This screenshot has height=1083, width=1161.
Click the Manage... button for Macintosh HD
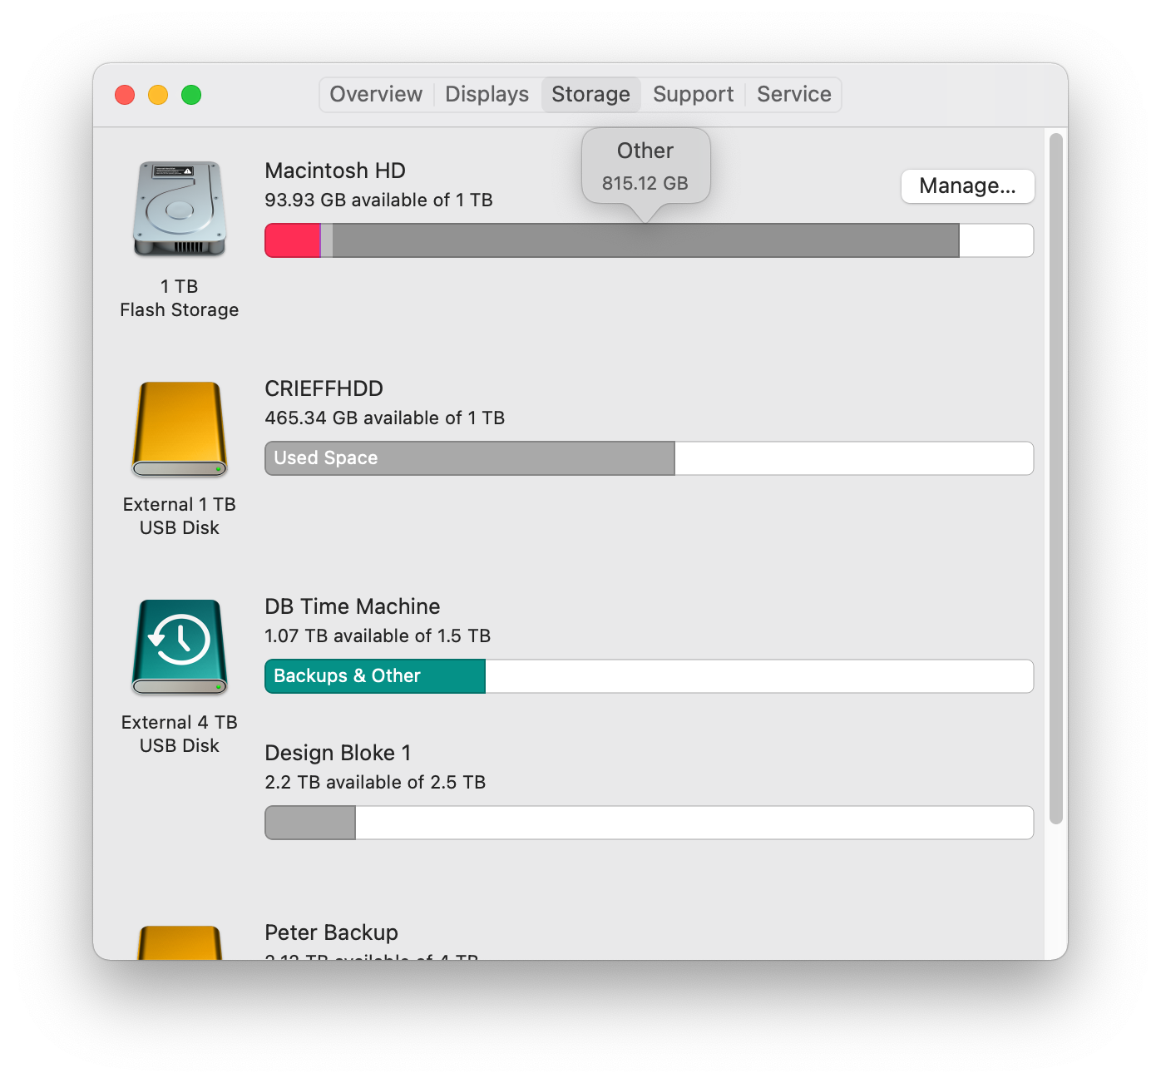[968, 185]
